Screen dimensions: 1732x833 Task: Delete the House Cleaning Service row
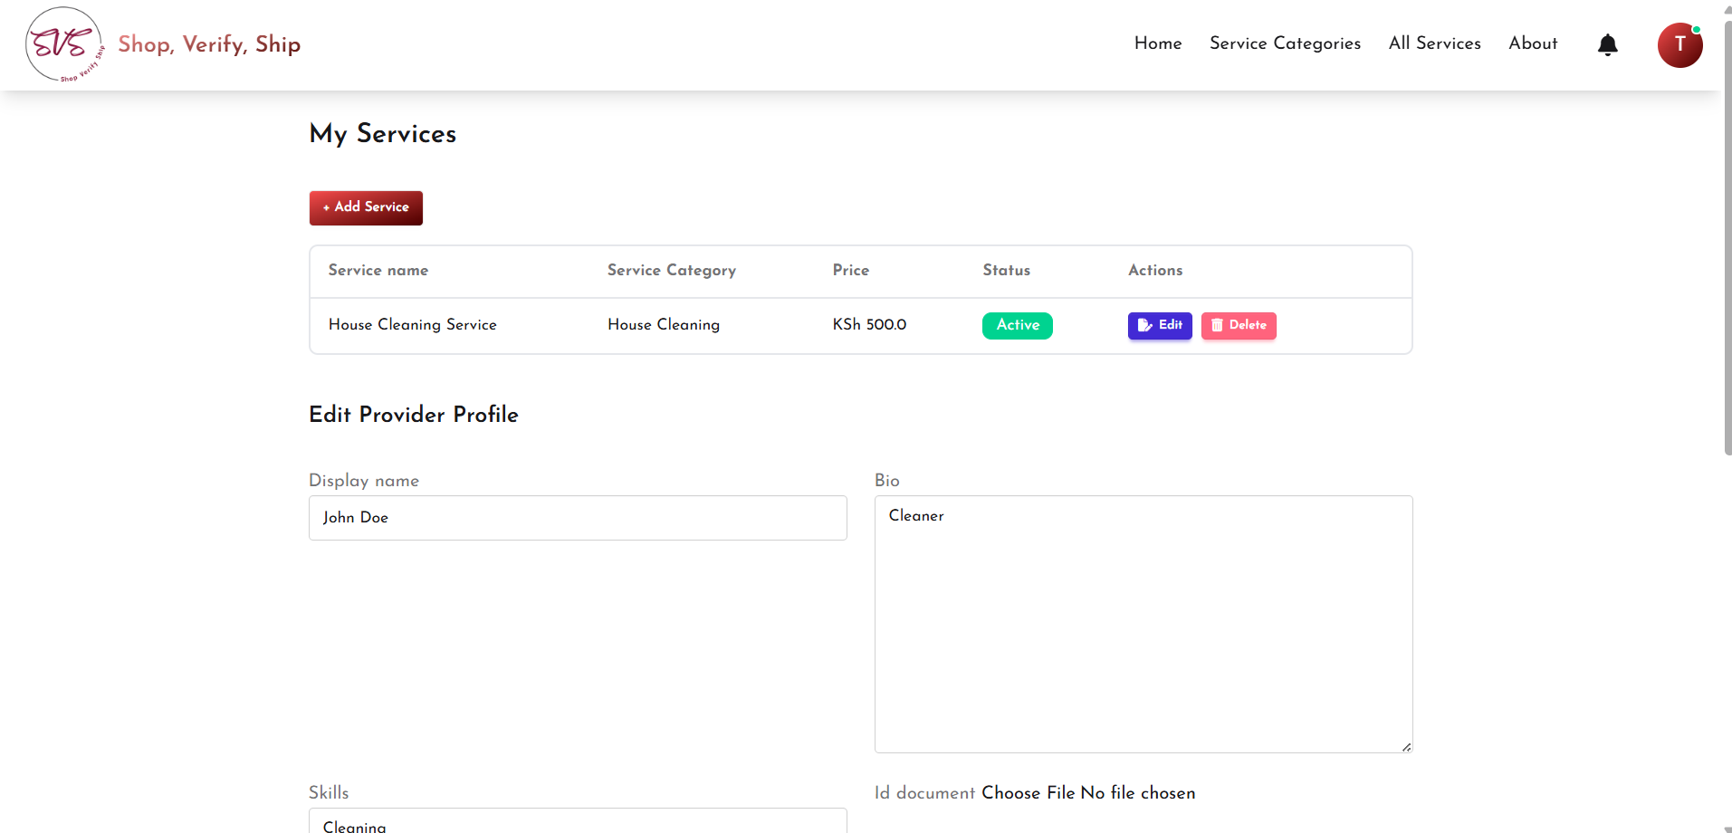(1239, 325)
